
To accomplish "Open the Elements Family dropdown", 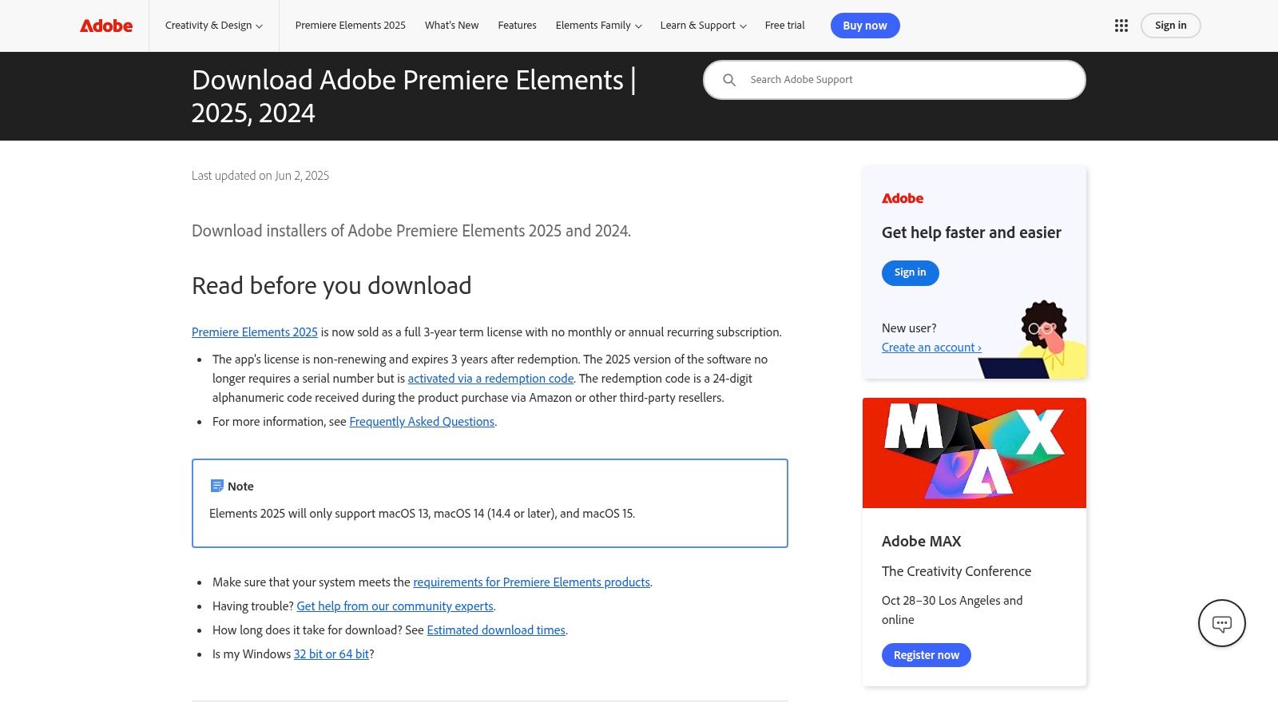I will point(597,25).
